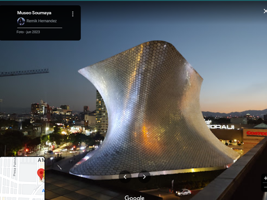Advance to the next photo
The image size is (267, 200).
pyautogui.click(x=144, y=177)
